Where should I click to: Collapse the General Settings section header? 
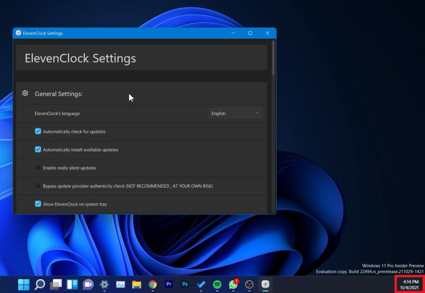(142, 93)
